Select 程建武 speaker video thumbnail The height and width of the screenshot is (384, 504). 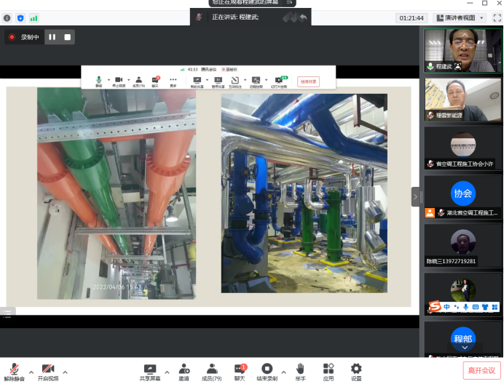tap(463, 50)
